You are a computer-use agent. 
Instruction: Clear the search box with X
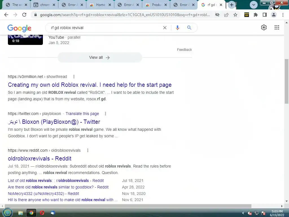tap(165, 28)
